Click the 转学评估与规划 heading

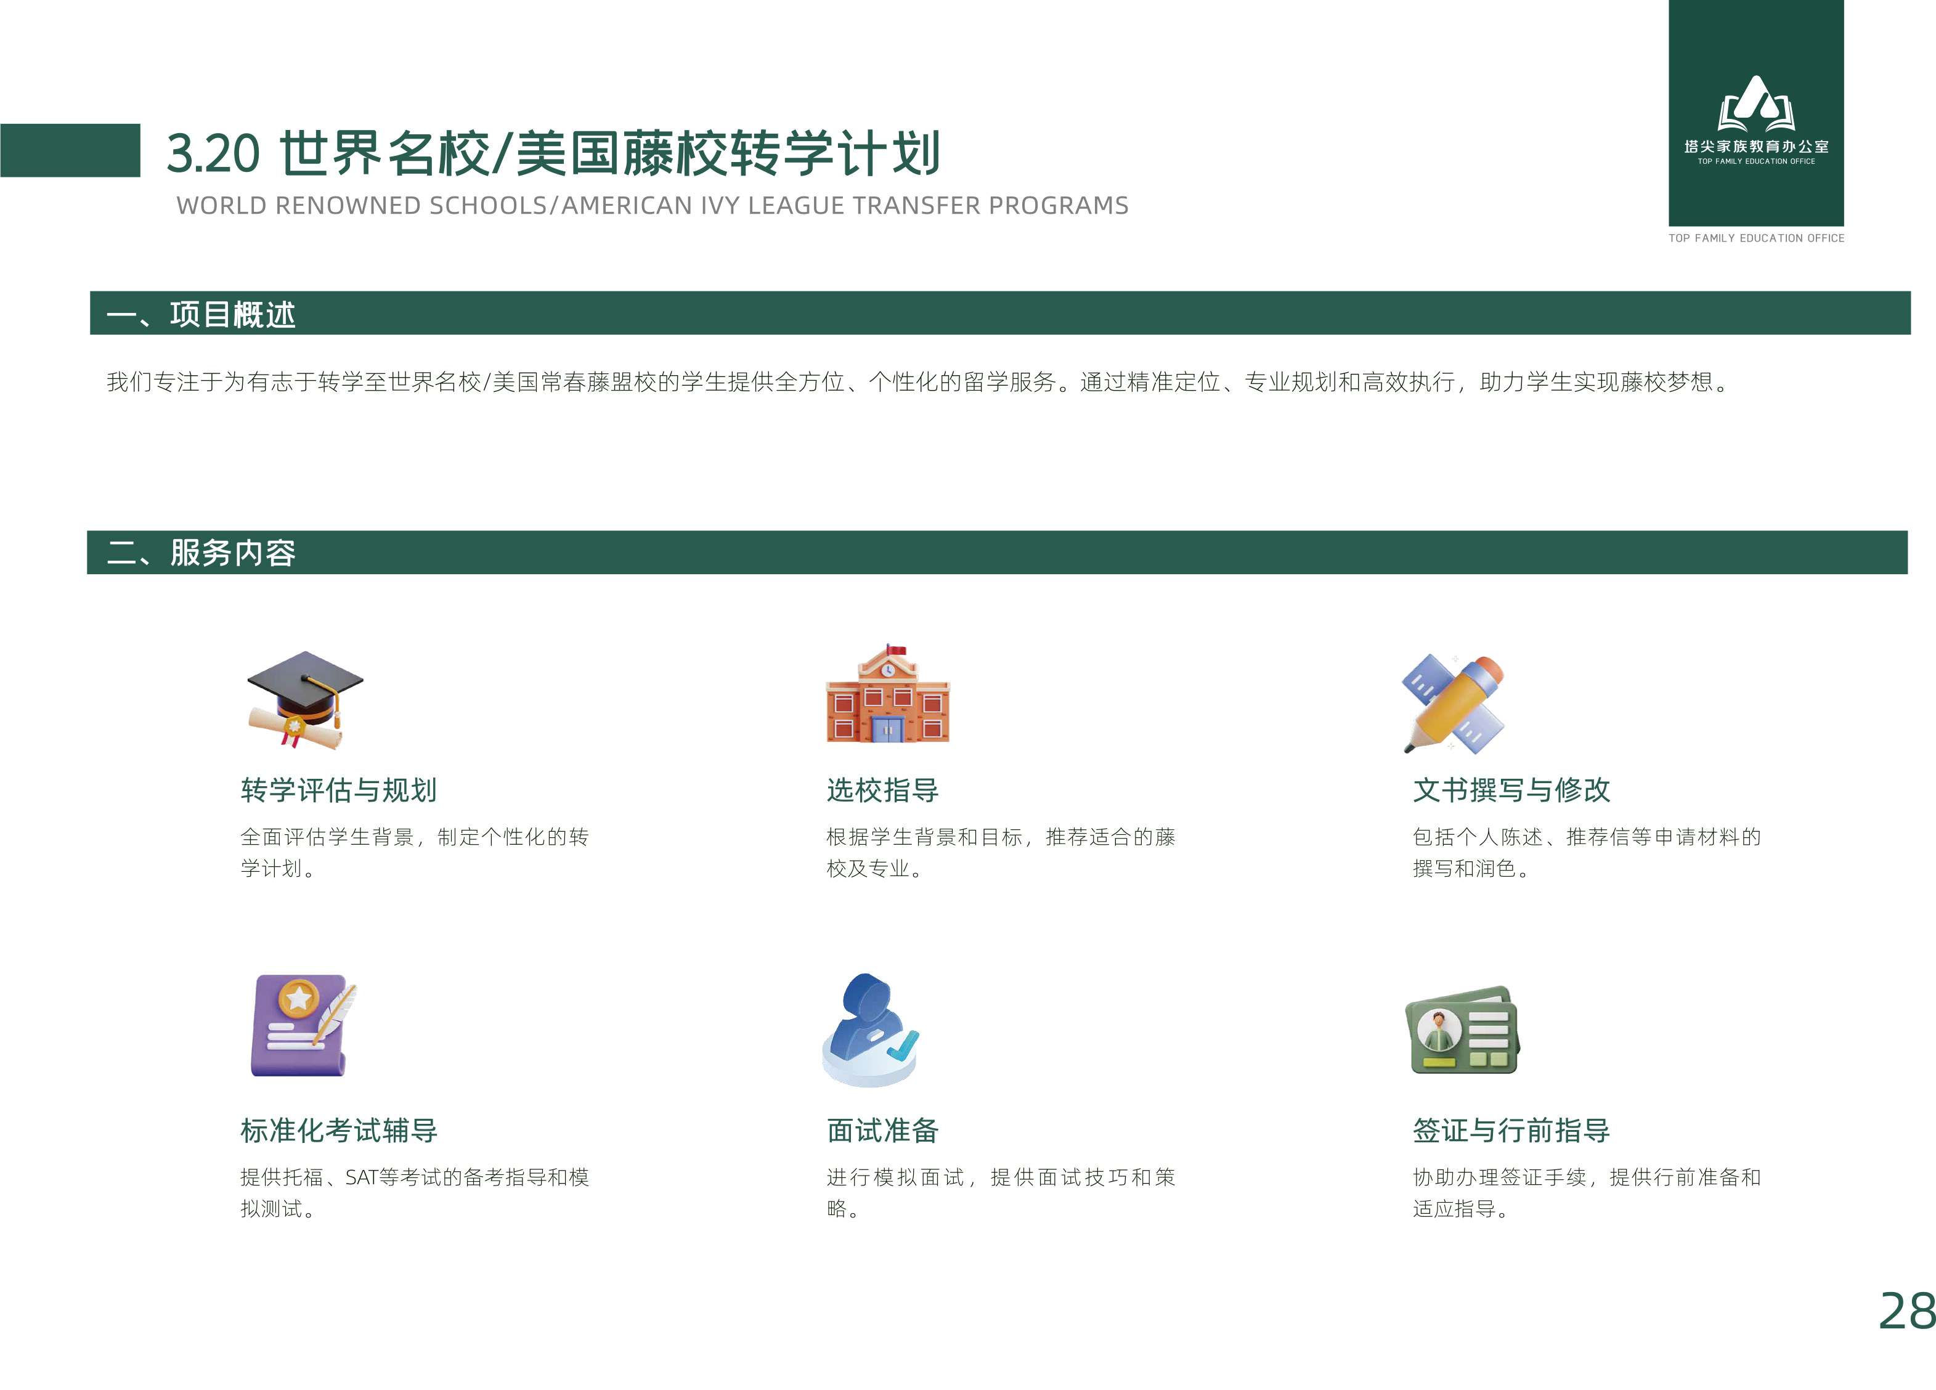tap(339, 790)
